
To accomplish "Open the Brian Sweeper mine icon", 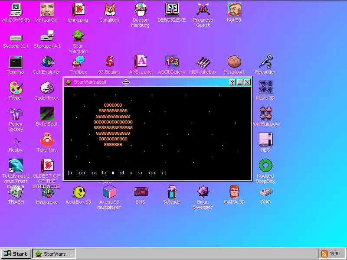I will coord(203,197).
